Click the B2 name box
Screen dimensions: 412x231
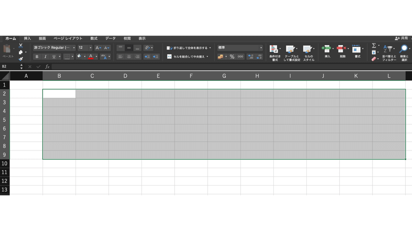pos(10,66)
